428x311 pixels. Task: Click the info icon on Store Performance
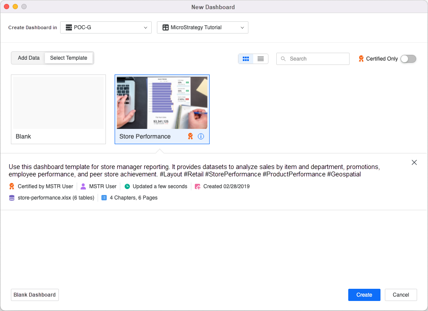[x=201, y=136]
